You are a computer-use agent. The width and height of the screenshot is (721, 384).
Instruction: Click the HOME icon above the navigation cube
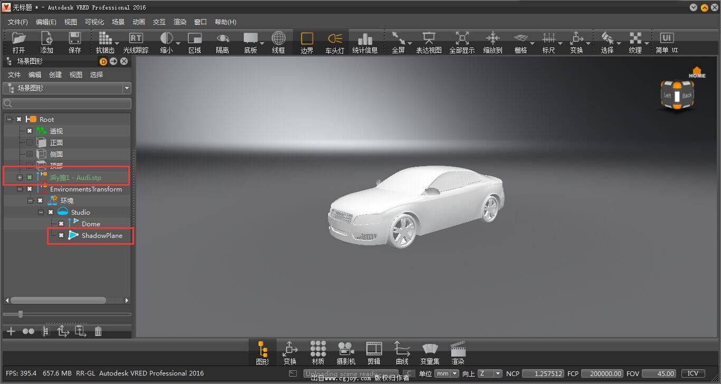point(697,73)
